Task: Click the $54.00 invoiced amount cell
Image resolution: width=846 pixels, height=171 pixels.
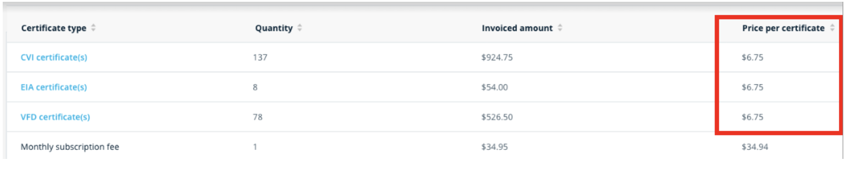Action: (x=494, y=87)
